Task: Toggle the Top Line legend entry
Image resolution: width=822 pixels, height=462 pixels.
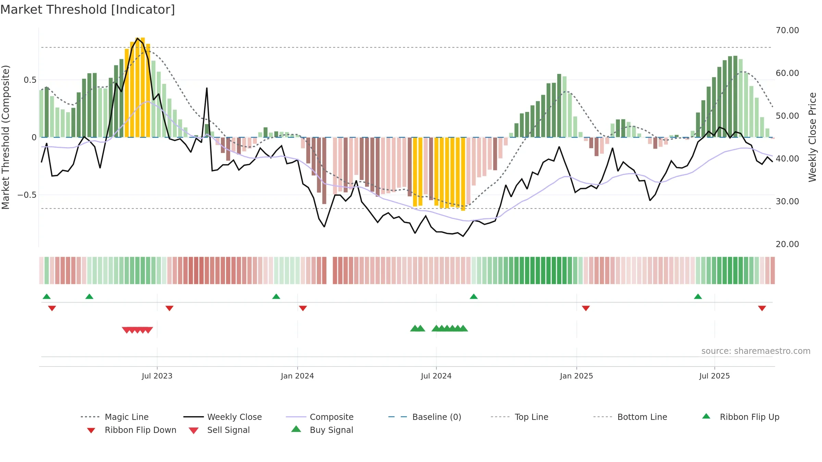Action: [x=519, y=417]
